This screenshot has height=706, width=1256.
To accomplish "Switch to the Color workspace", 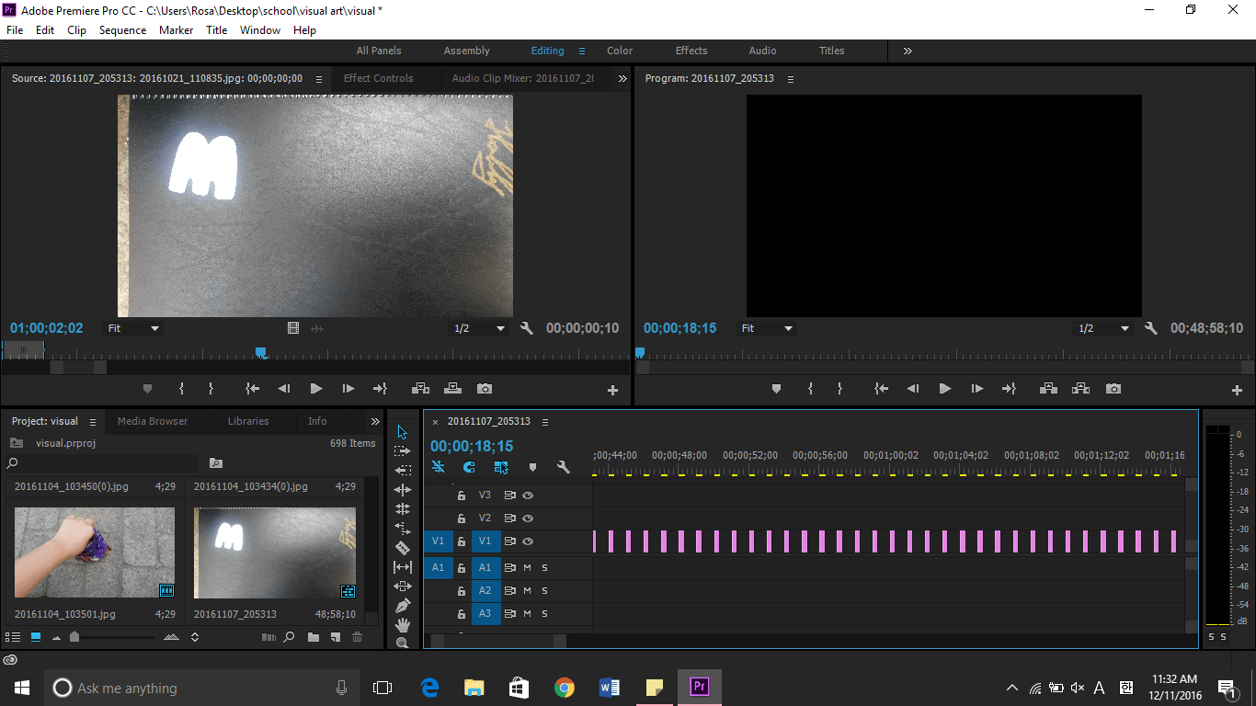I will (619, 51).
